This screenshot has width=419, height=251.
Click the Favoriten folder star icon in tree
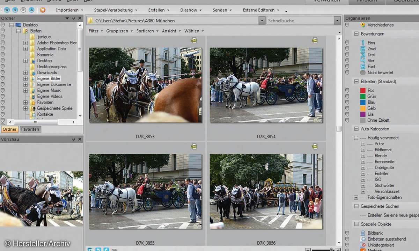click(x=32, y=102)
